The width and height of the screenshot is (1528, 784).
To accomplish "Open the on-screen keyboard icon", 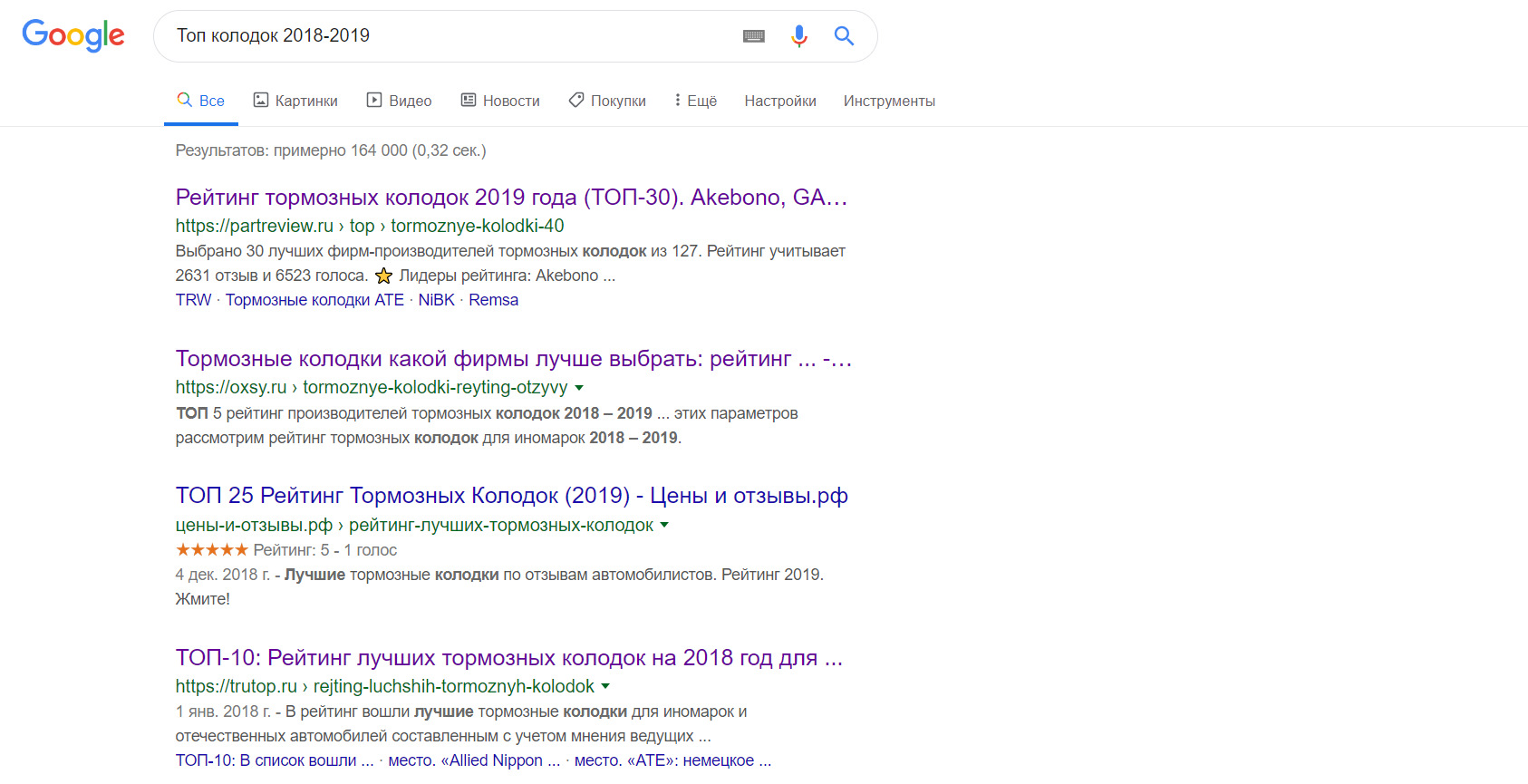I will tap(753, 36).
